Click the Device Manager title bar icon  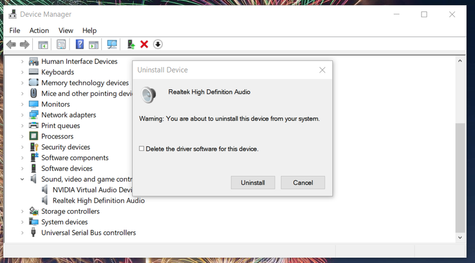(13, 14)
